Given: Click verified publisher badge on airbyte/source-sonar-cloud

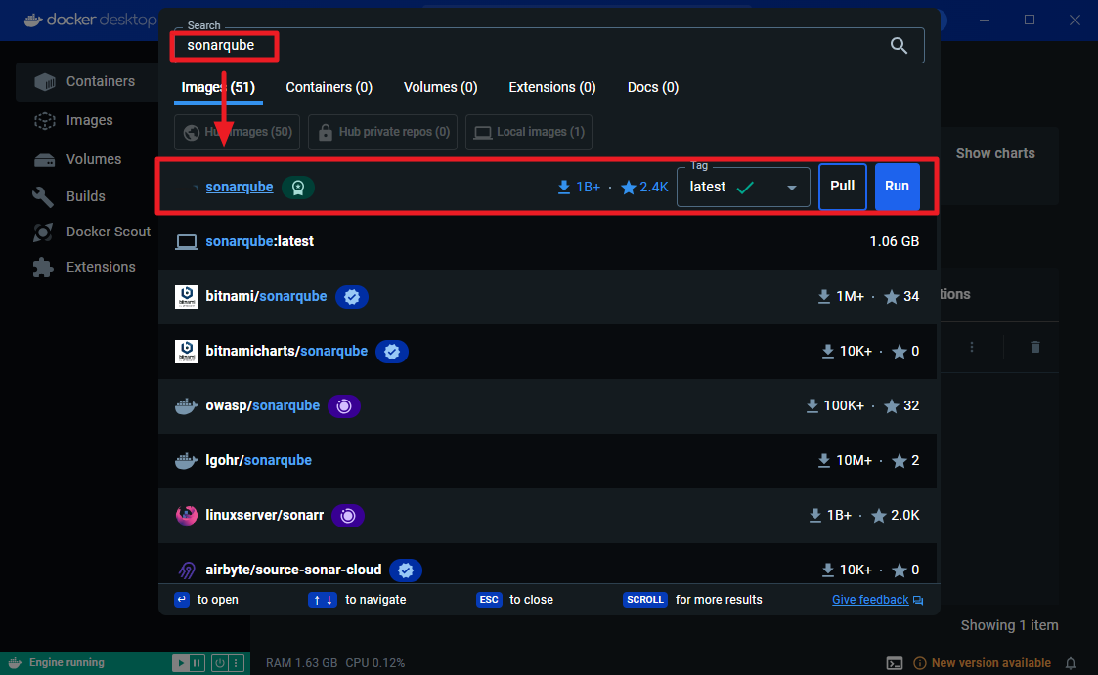Looking at the screenshot, I should point(406,570).
